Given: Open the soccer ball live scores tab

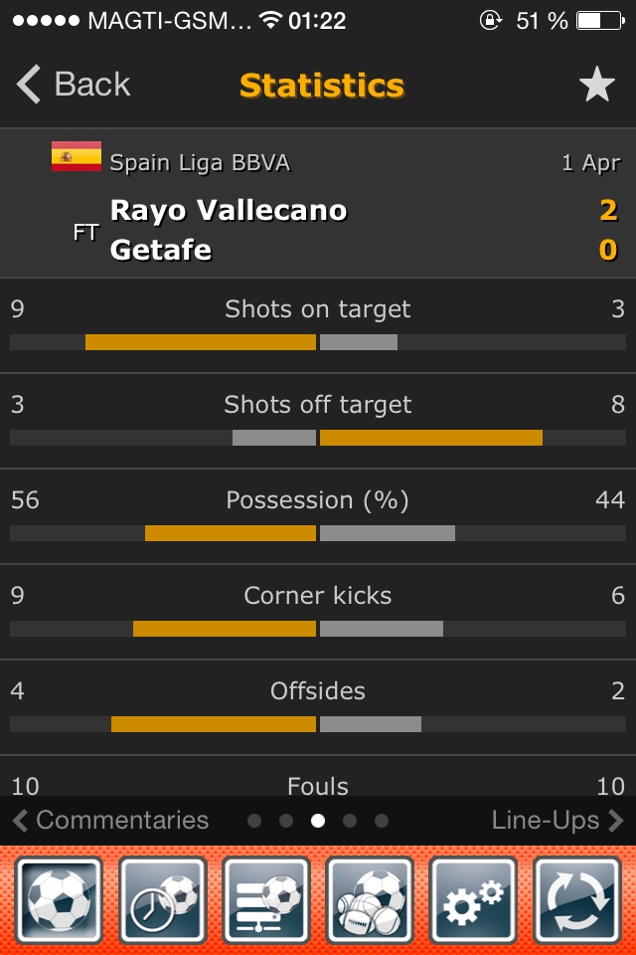Looking at the screenshot, I should coord(60,901).
